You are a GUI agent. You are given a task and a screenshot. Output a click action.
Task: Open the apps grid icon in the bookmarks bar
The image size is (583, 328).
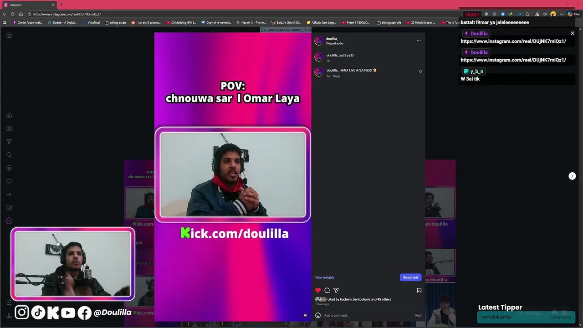(5, 22)
